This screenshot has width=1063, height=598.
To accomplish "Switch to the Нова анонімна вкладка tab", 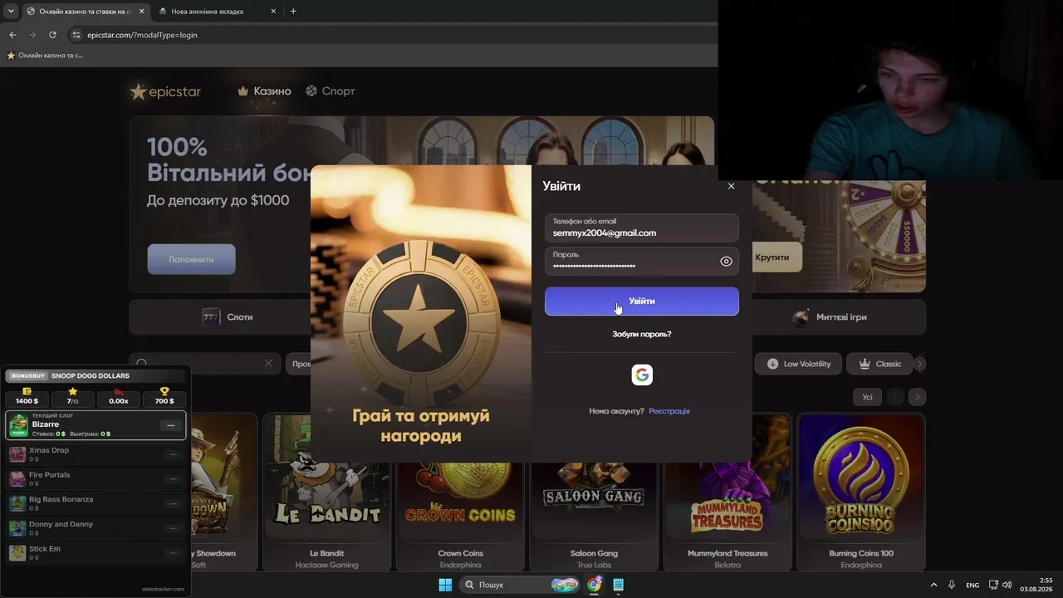I will 217,12.
